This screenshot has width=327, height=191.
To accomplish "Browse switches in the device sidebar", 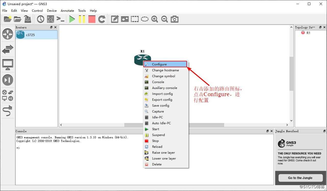I will pyautogui.click(x=8, y=49).
